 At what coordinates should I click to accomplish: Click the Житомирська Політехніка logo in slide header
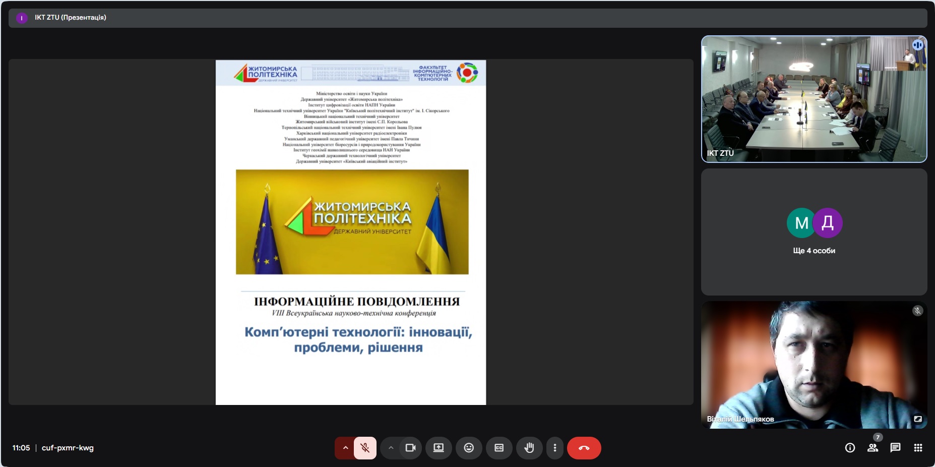[x=266, y=73]
